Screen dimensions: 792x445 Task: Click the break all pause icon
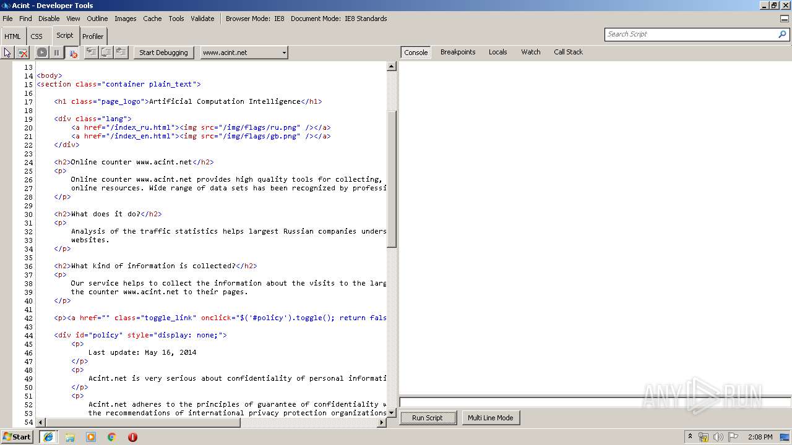56,53
